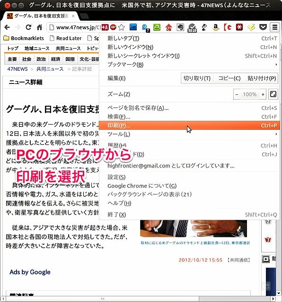Open the Pocket extension icon
The height and width of the screenshot is (302, 282).
[x=263, y=27]
